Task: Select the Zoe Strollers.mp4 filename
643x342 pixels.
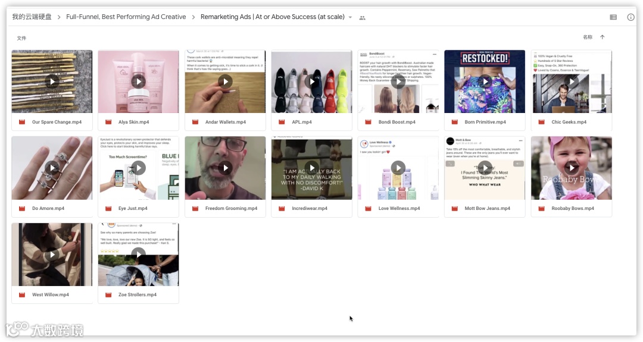Action: pos(138,295)
